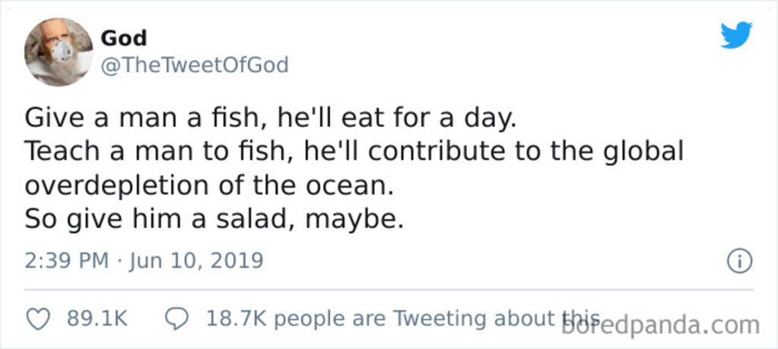Open the circled info icon

739,262
